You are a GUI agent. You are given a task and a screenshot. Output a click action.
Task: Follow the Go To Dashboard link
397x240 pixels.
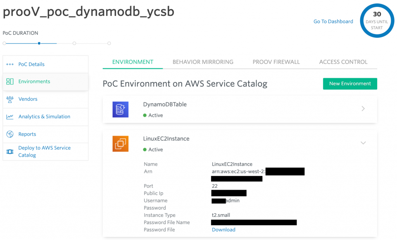[333, 22]
